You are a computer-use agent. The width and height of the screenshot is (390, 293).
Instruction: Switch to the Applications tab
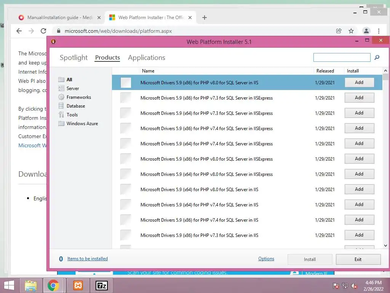pyautogui.click(x=147, y=58)
